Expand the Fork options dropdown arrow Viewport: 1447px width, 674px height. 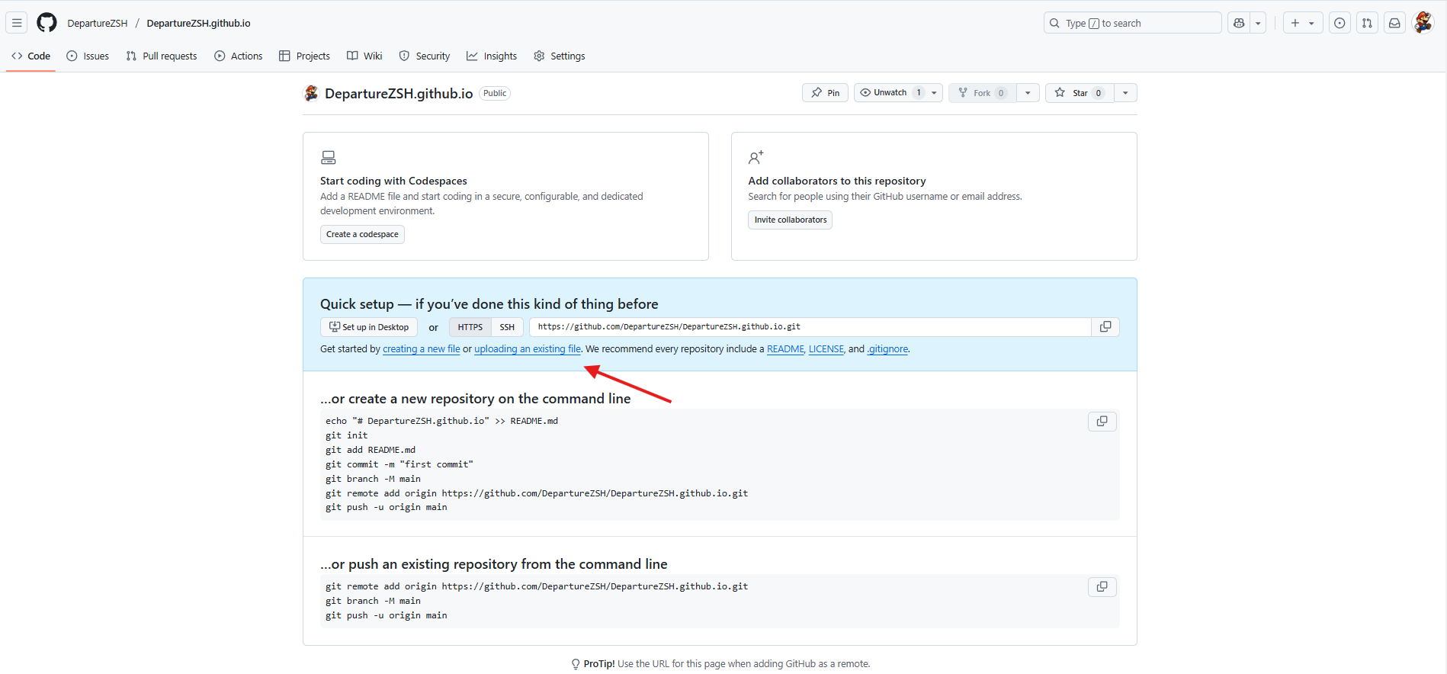point(1028,93)
